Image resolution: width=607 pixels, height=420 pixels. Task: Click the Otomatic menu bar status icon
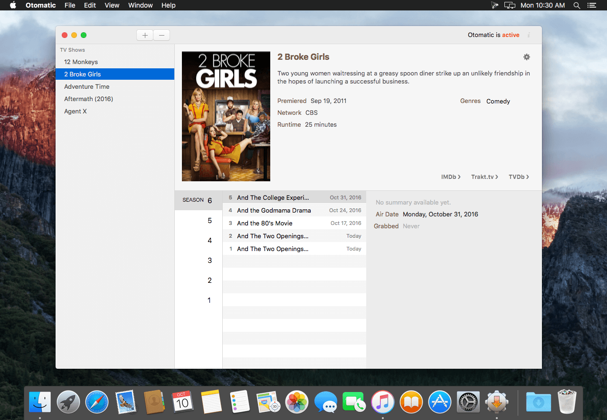(494, 5)
